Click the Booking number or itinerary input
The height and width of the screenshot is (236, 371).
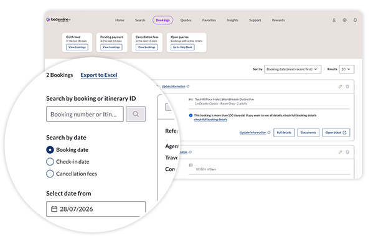[85, 114]
